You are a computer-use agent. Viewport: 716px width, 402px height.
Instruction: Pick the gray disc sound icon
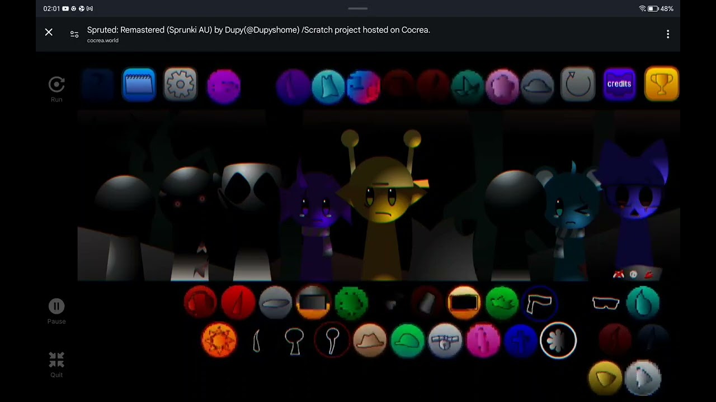275,302
